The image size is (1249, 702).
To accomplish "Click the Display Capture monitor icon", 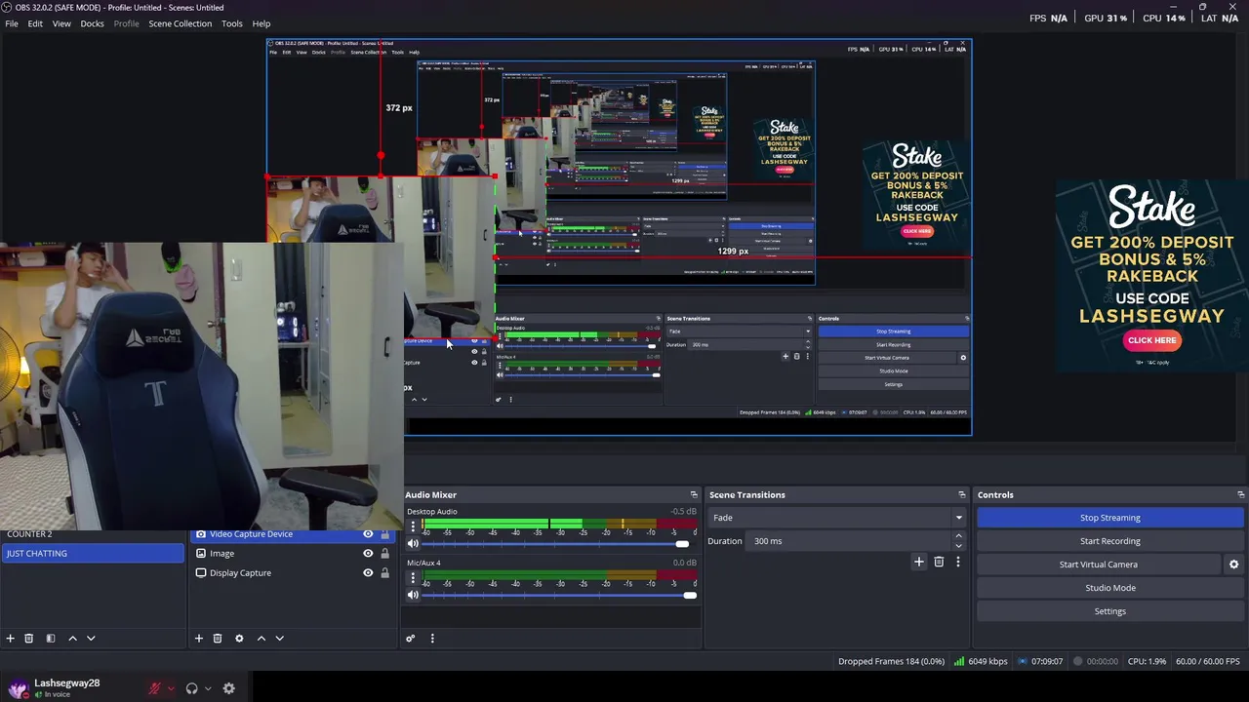I will pos(201,572).
